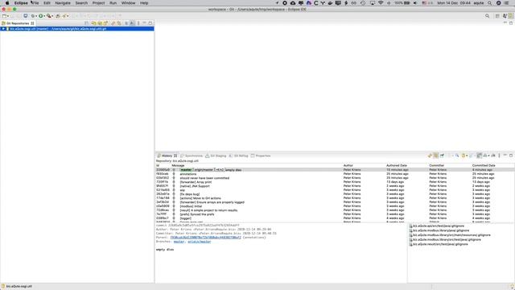This screenshot has width=515, height=290.
Task: Click the Pin History view icon
Action: (442, 155)
